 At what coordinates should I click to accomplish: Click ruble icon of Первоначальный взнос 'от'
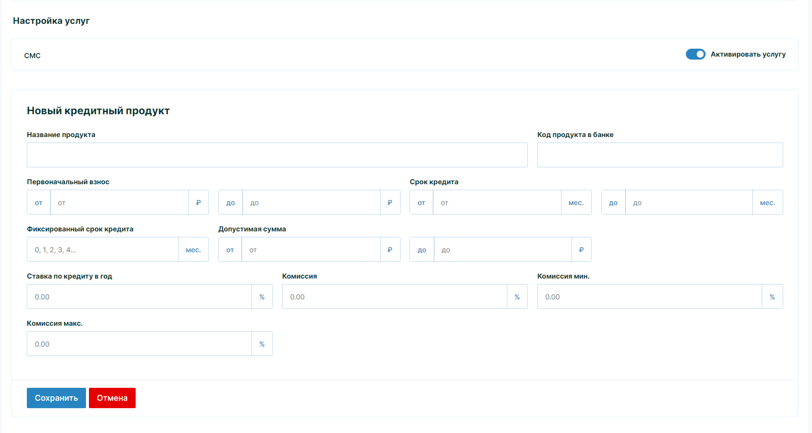click(x=198, y=203)
